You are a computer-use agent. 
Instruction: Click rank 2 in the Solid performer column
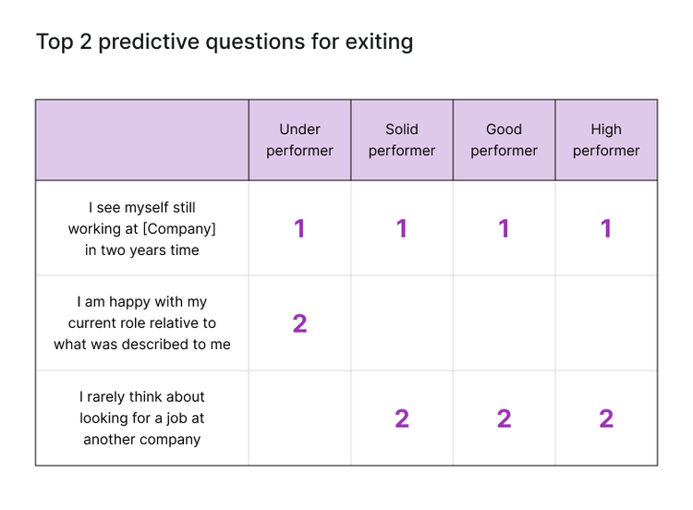coord(402,419)
